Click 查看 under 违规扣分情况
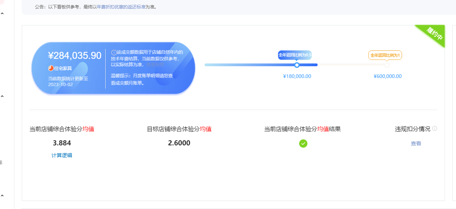Screen dimensions: 456x209 click(x=416, y=144)
